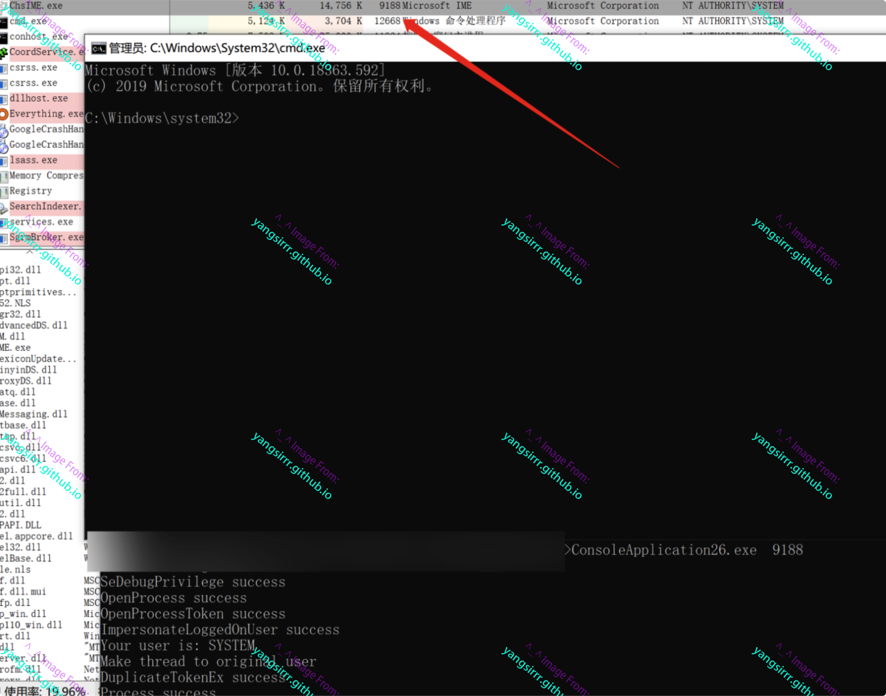Select the Memory Compression process icon
This screenshot has width=886, height=696.
click(x=4, y=177)
